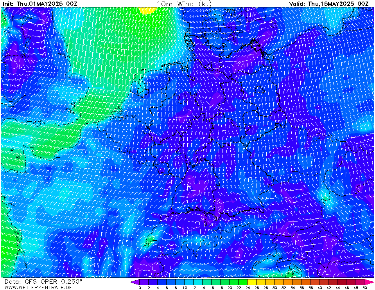Click the '50' colorbar scale label
The image size is (375, 290).
point(364,288)
